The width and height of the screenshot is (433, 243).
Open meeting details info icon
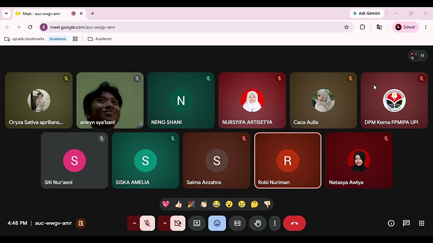click(x=391, y=223)
